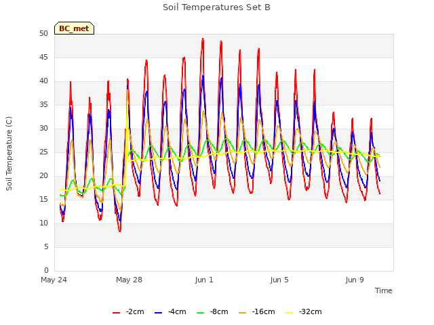
Task: Click the highest red peak near Jun 1
Action: coord(203,39)
